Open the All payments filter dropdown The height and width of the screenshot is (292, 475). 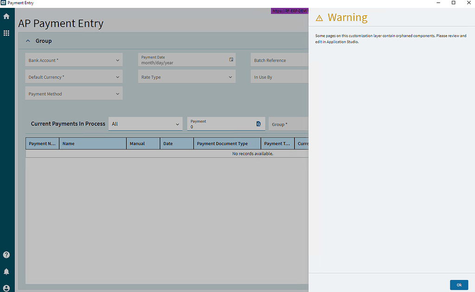[178, 124]
